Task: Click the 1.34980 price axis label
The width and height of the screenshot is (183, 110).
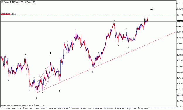Action: coord(180,101)
